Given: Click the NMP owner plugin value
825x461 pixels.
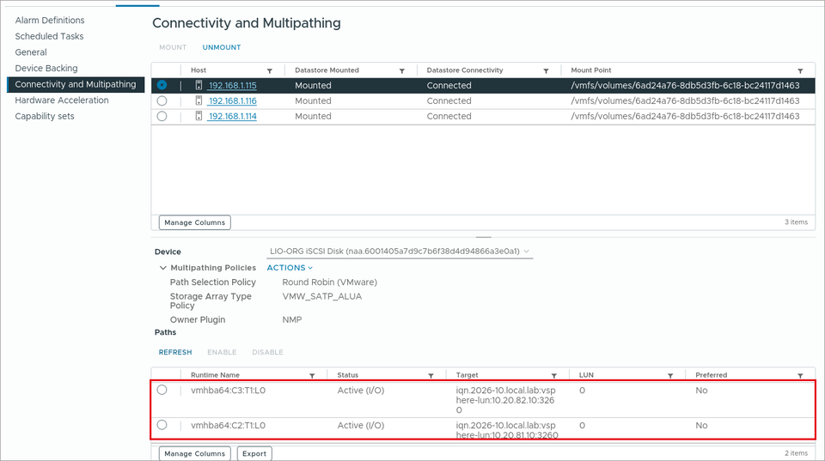Looking at the screenshot, I should [292, 319].
